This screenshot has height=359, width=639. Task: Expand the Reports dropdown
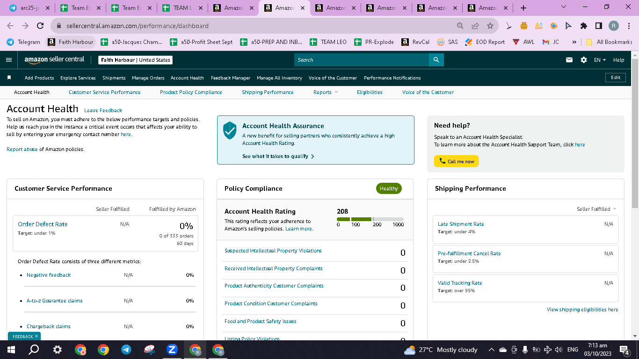pos(326,92)
